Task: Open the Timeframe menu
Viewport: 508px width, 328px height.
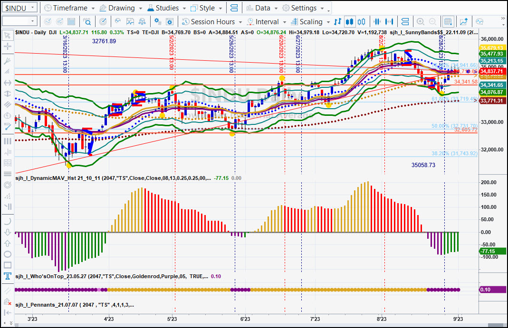Action: 66,8
